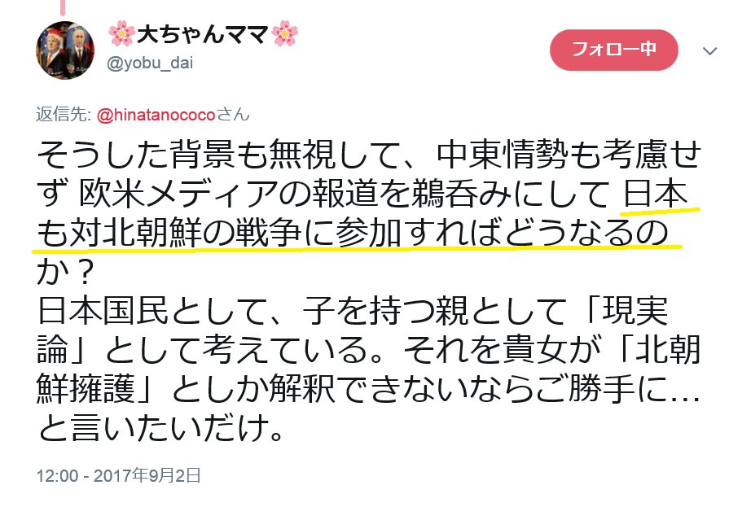
Task: Open the @yobu_dai handle link
Action: point(150,63)
